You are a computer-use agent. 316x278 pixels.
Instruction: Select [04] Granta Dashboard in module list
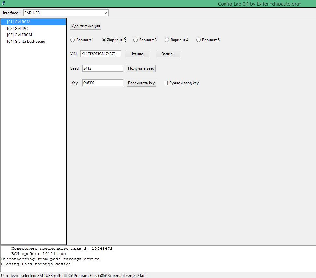[x=33, y=42]
